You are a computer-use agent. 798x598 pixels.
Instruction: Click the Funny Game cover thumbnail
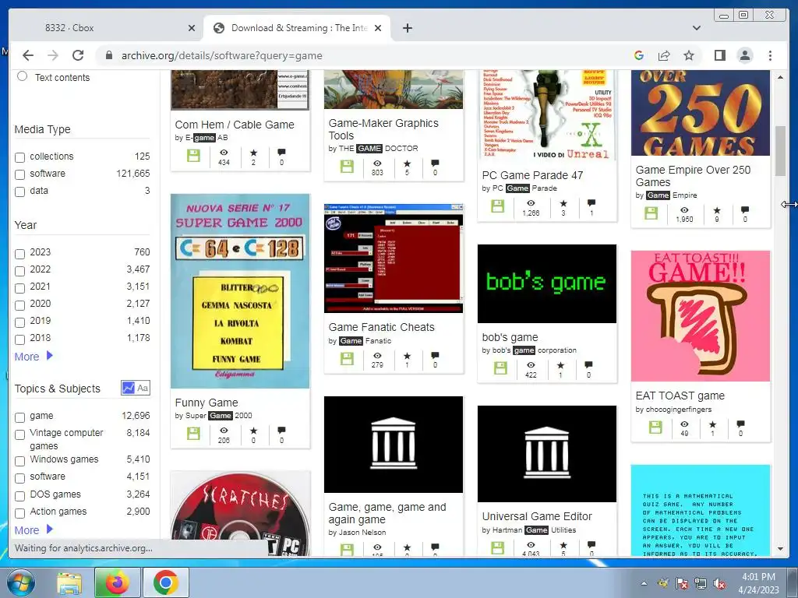click(240, 291)
